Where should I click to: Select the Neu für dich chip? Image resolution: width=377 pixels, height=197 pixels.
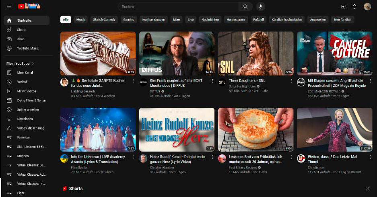(343, 20)
